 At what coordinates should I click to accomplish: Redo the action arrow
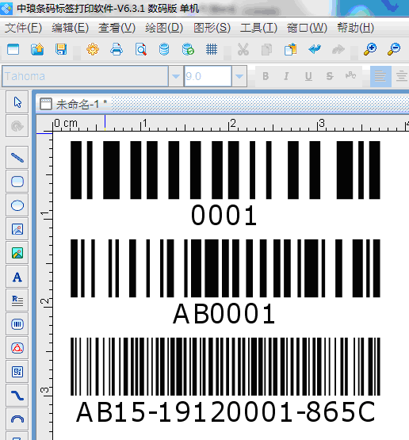(338, 50)
